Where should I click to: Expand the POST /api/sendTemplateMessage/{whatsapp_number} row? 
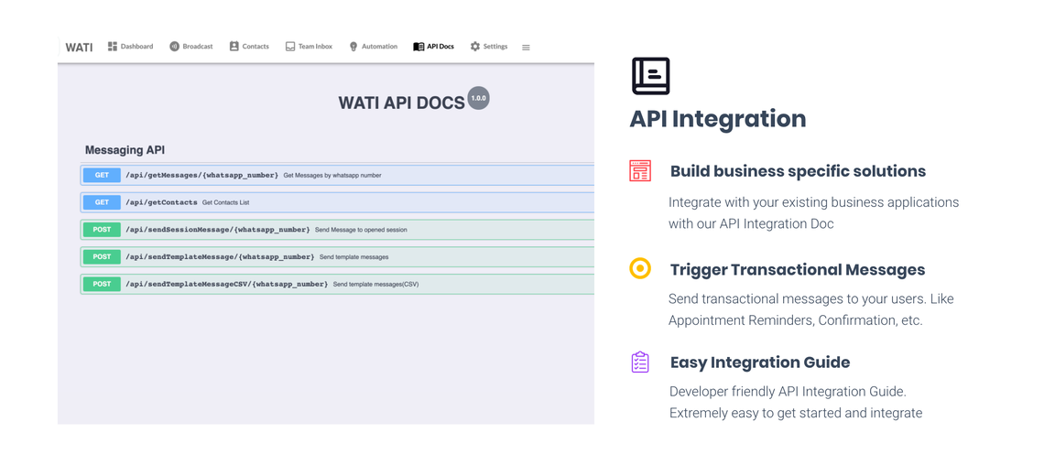(x=337, y=257)
